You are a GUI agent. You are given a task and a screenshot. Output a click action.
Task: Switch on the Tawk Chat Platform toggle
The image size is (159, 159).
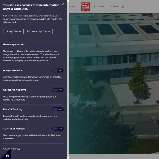point(58,129)
